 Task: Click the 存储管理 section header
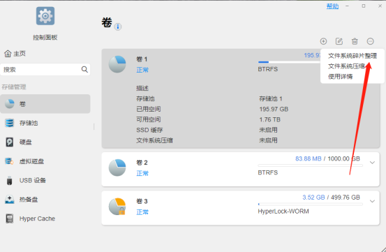(x=14, y=87)
